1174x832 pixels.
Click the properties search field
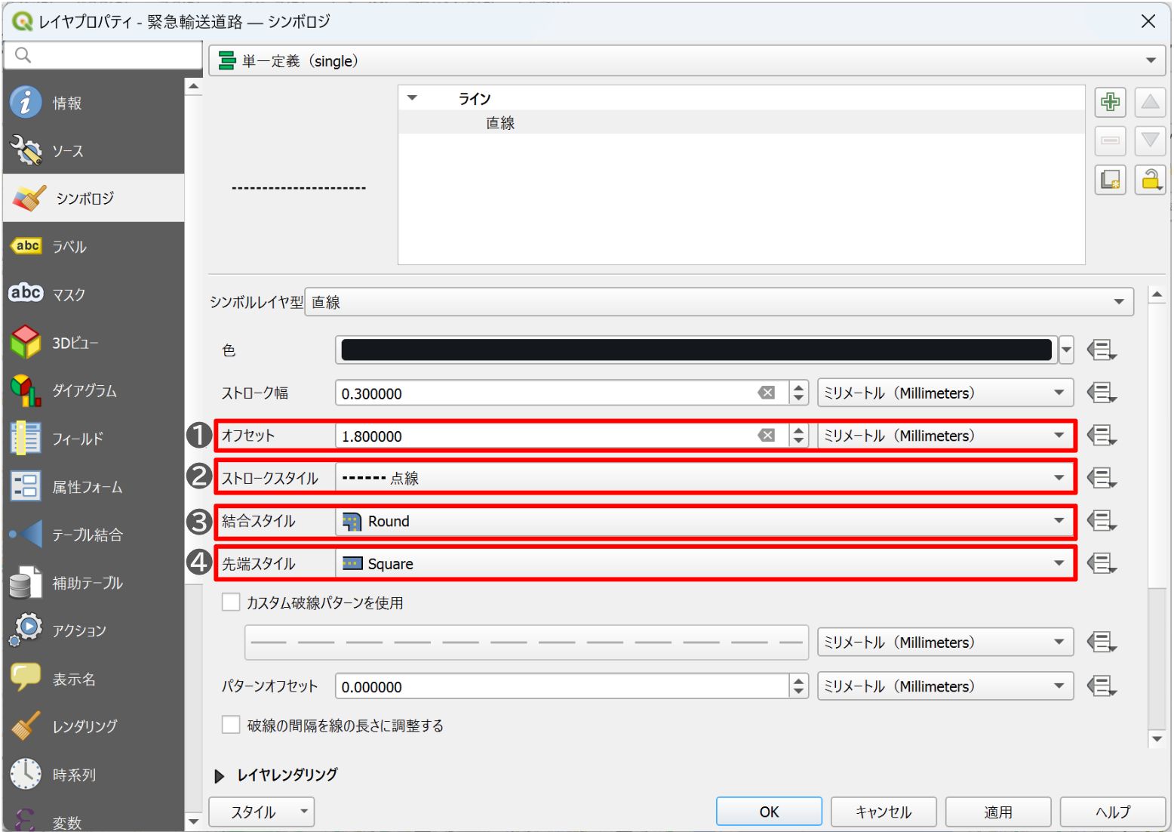[x=103, y=55]
